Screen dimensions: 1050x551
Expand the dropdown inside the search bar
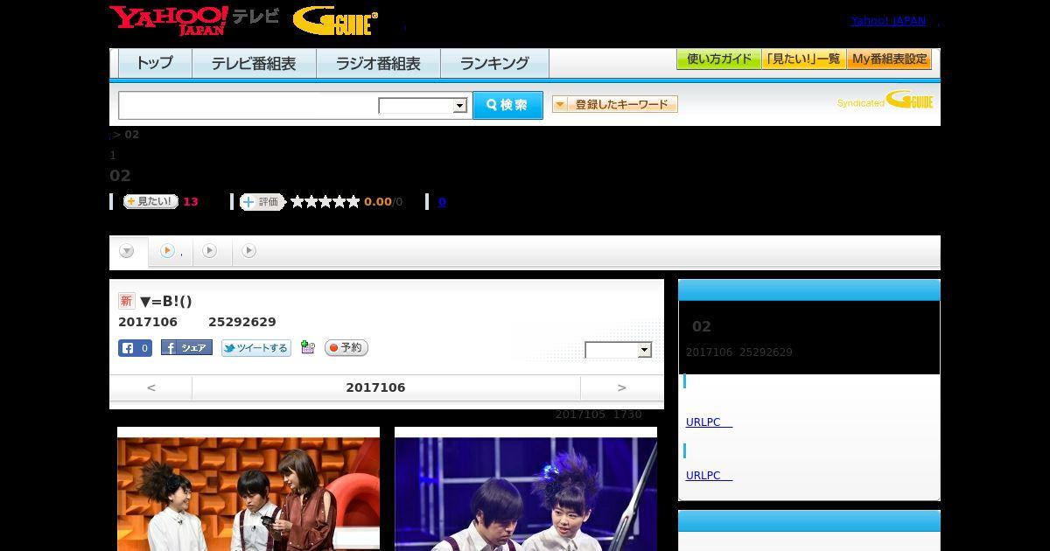pos(423,106)
